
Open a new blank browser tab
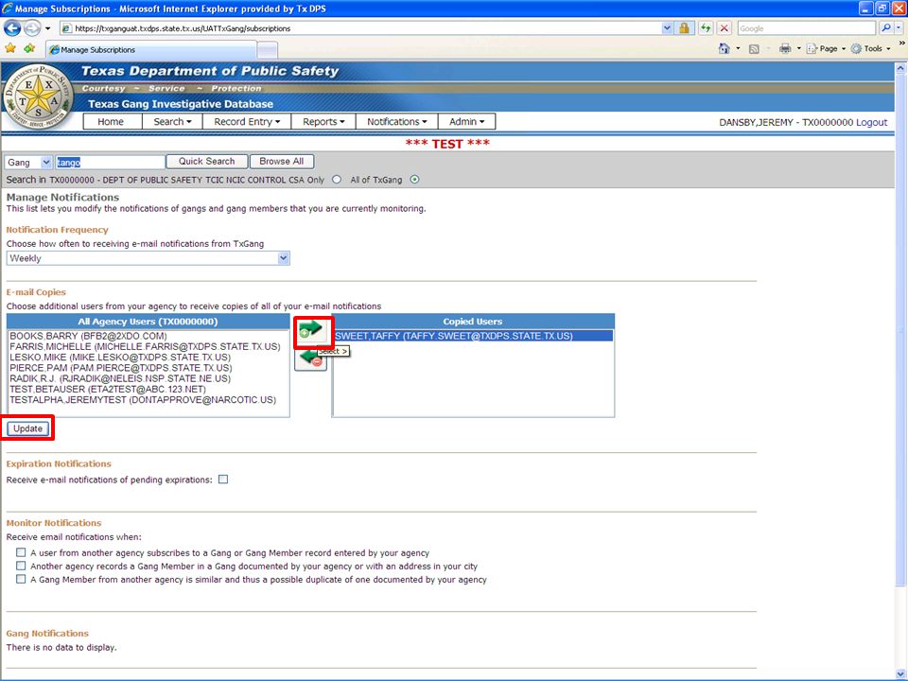click(x=267, y=50)
